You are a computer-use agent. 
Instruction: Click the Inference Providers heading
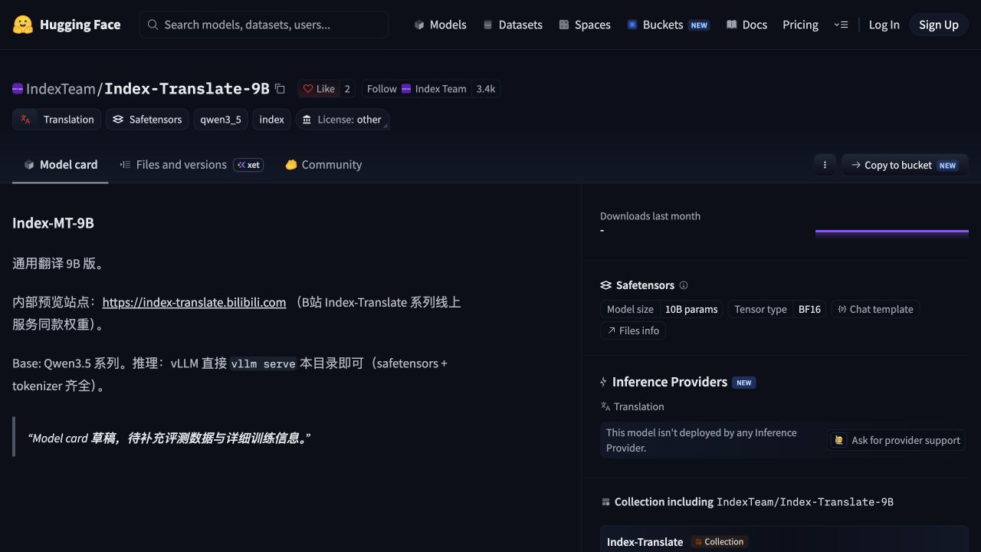click(x=670, y=382)
